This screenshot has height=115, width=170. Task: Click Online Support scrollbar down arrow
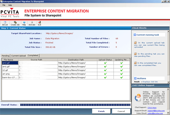pos(168,113)
